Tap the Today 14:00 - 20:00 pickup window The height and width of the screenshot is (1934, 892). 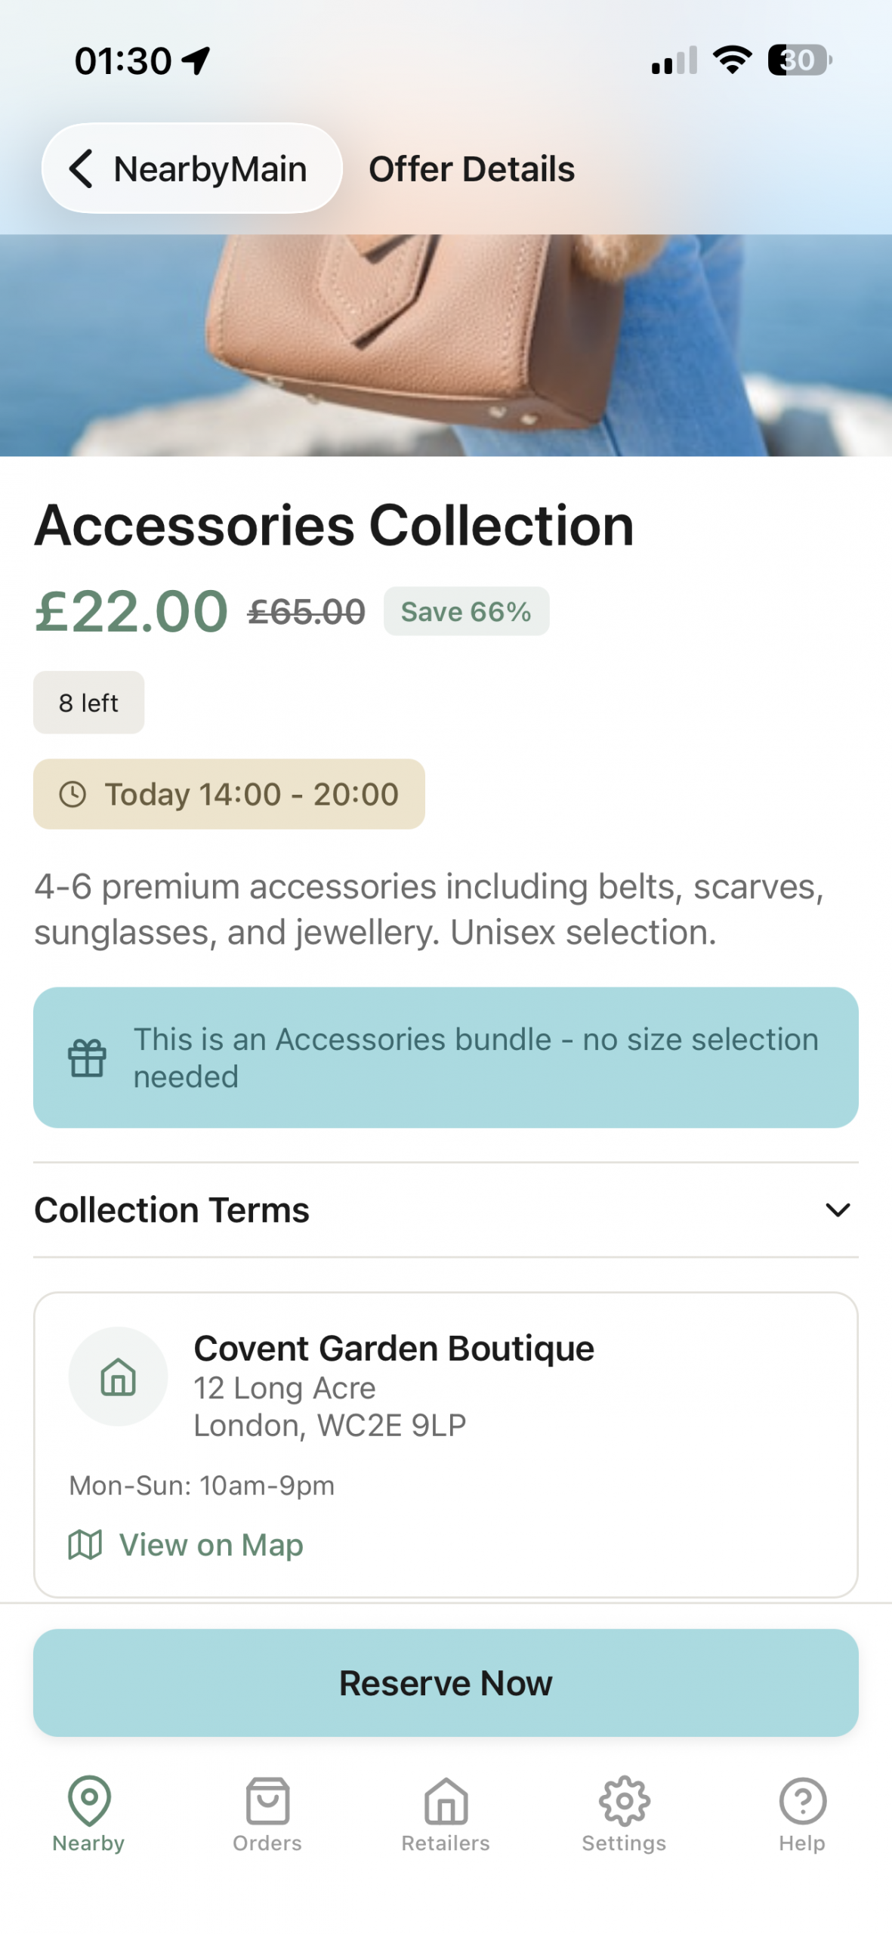tap(229, 794)
